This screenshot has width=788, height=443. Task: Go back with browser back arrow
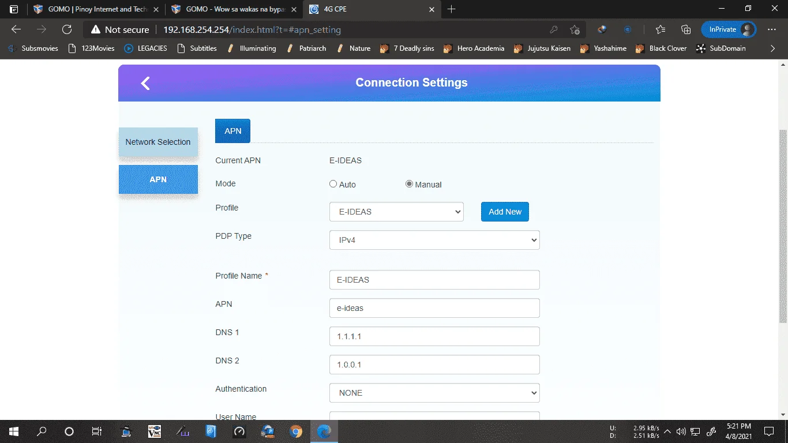(16, 29)
